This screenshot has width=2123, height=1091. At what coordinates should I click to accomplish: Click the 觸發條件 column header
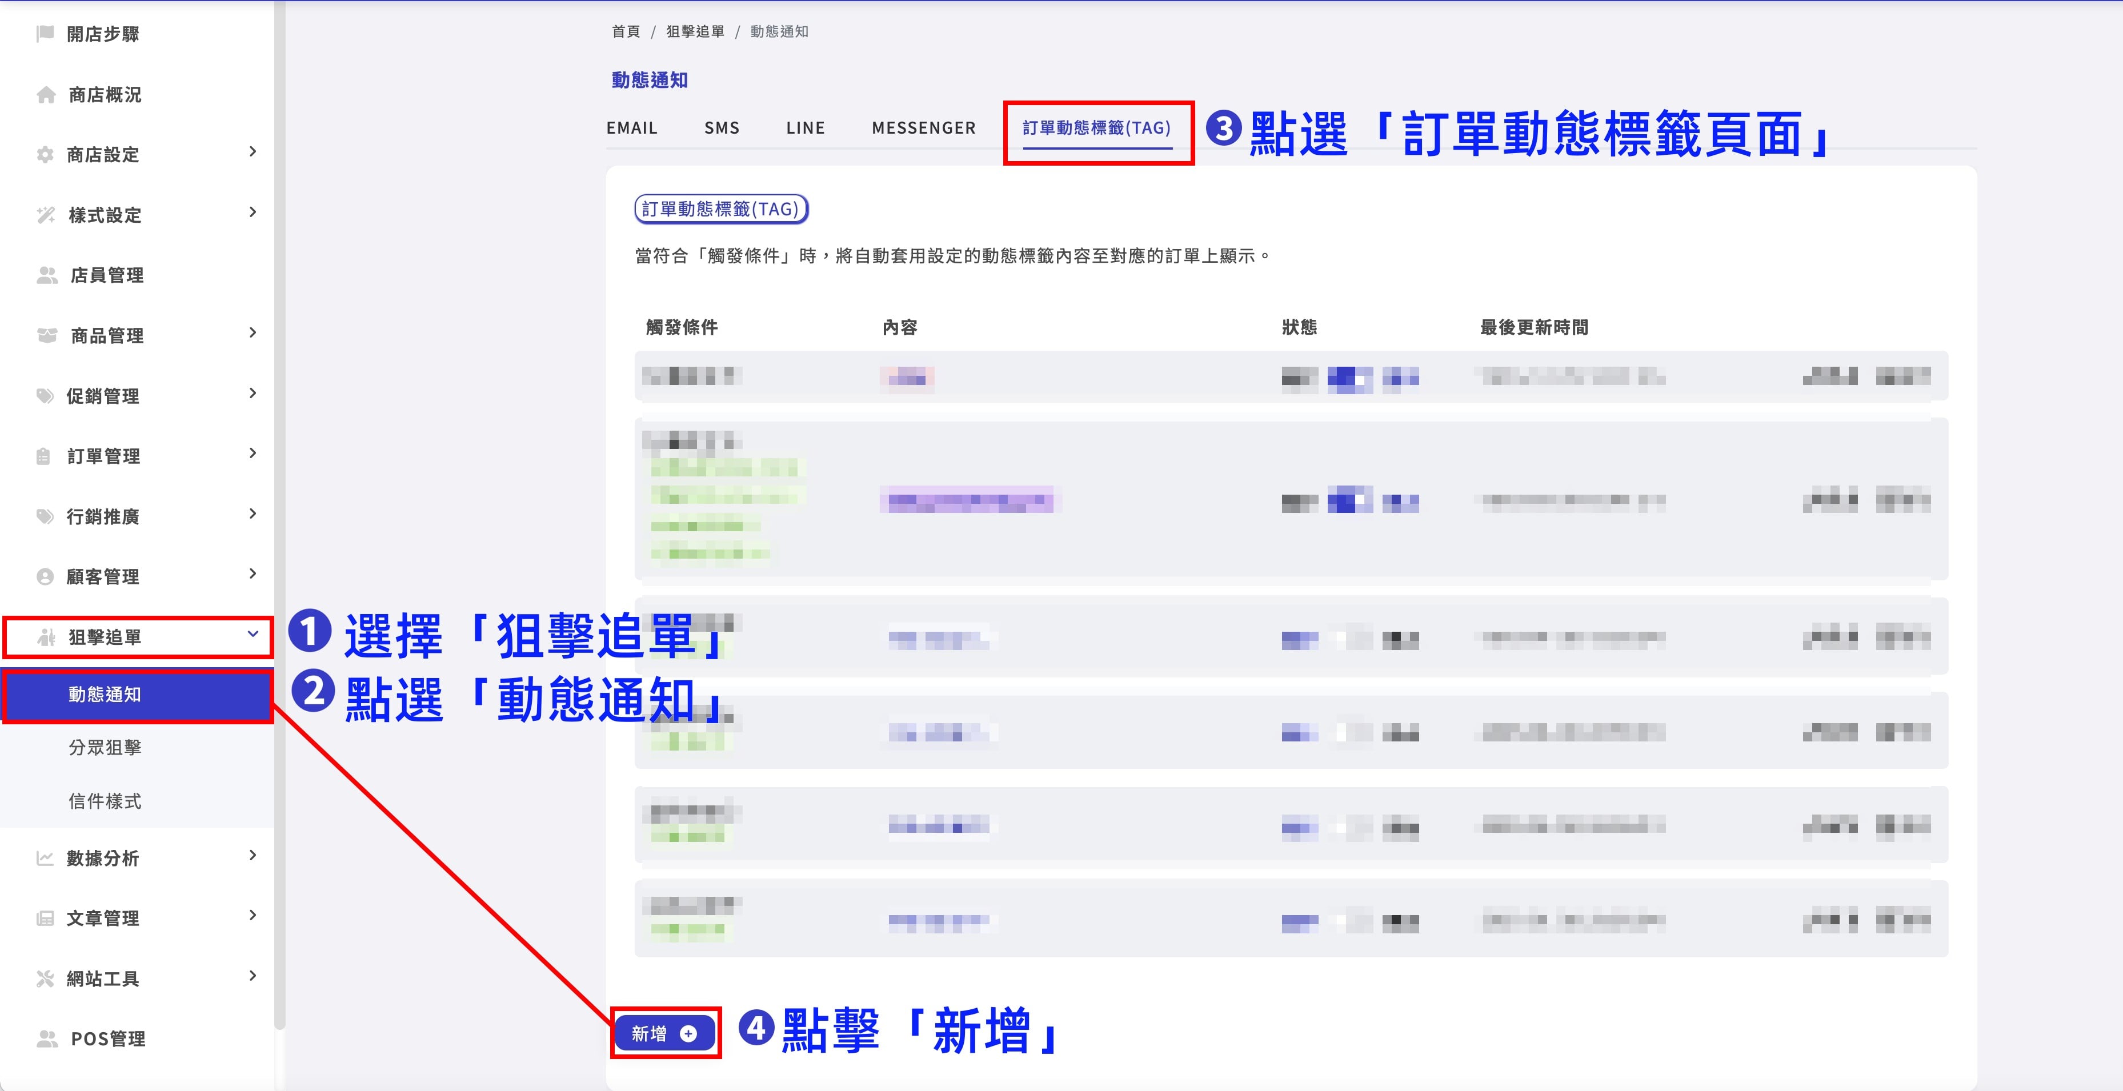(682, 327)
